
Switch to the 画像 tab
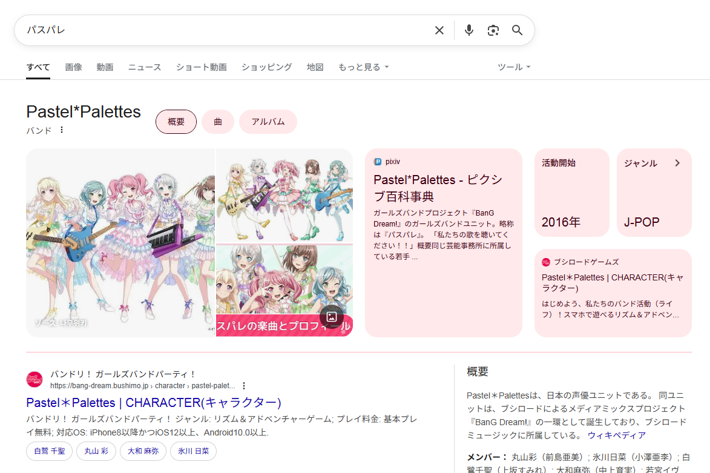click(x=73, y=67)
